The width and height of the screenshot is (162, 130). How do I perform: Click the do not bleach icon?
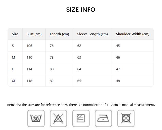click(x=58, y=118)
